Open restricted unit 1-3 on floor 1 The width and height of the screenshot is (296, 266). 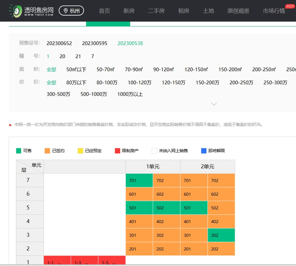point(85,261)
